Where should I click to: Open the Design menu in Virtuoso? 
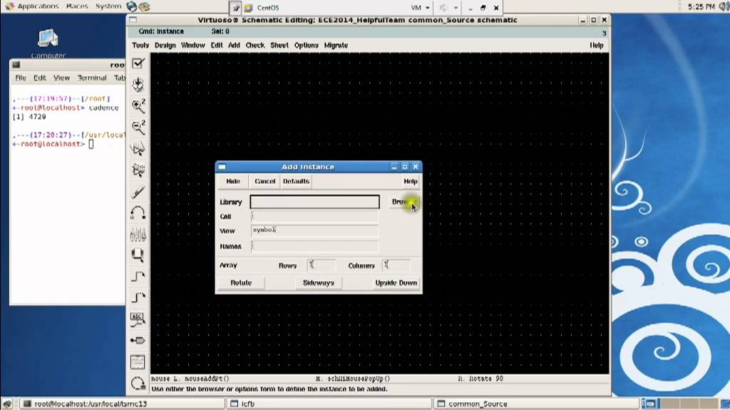pos(165,45)
